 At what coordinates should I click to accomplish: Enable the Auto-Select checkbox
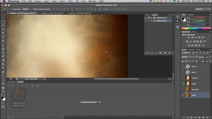pyautogui.click(x=11, y=9)
